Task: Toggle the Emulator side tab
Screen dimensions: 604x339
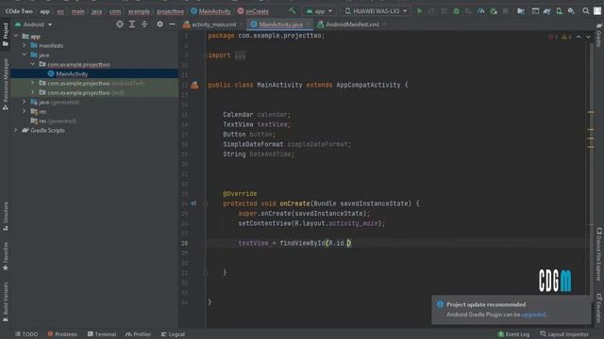Action: coord(599,308)
